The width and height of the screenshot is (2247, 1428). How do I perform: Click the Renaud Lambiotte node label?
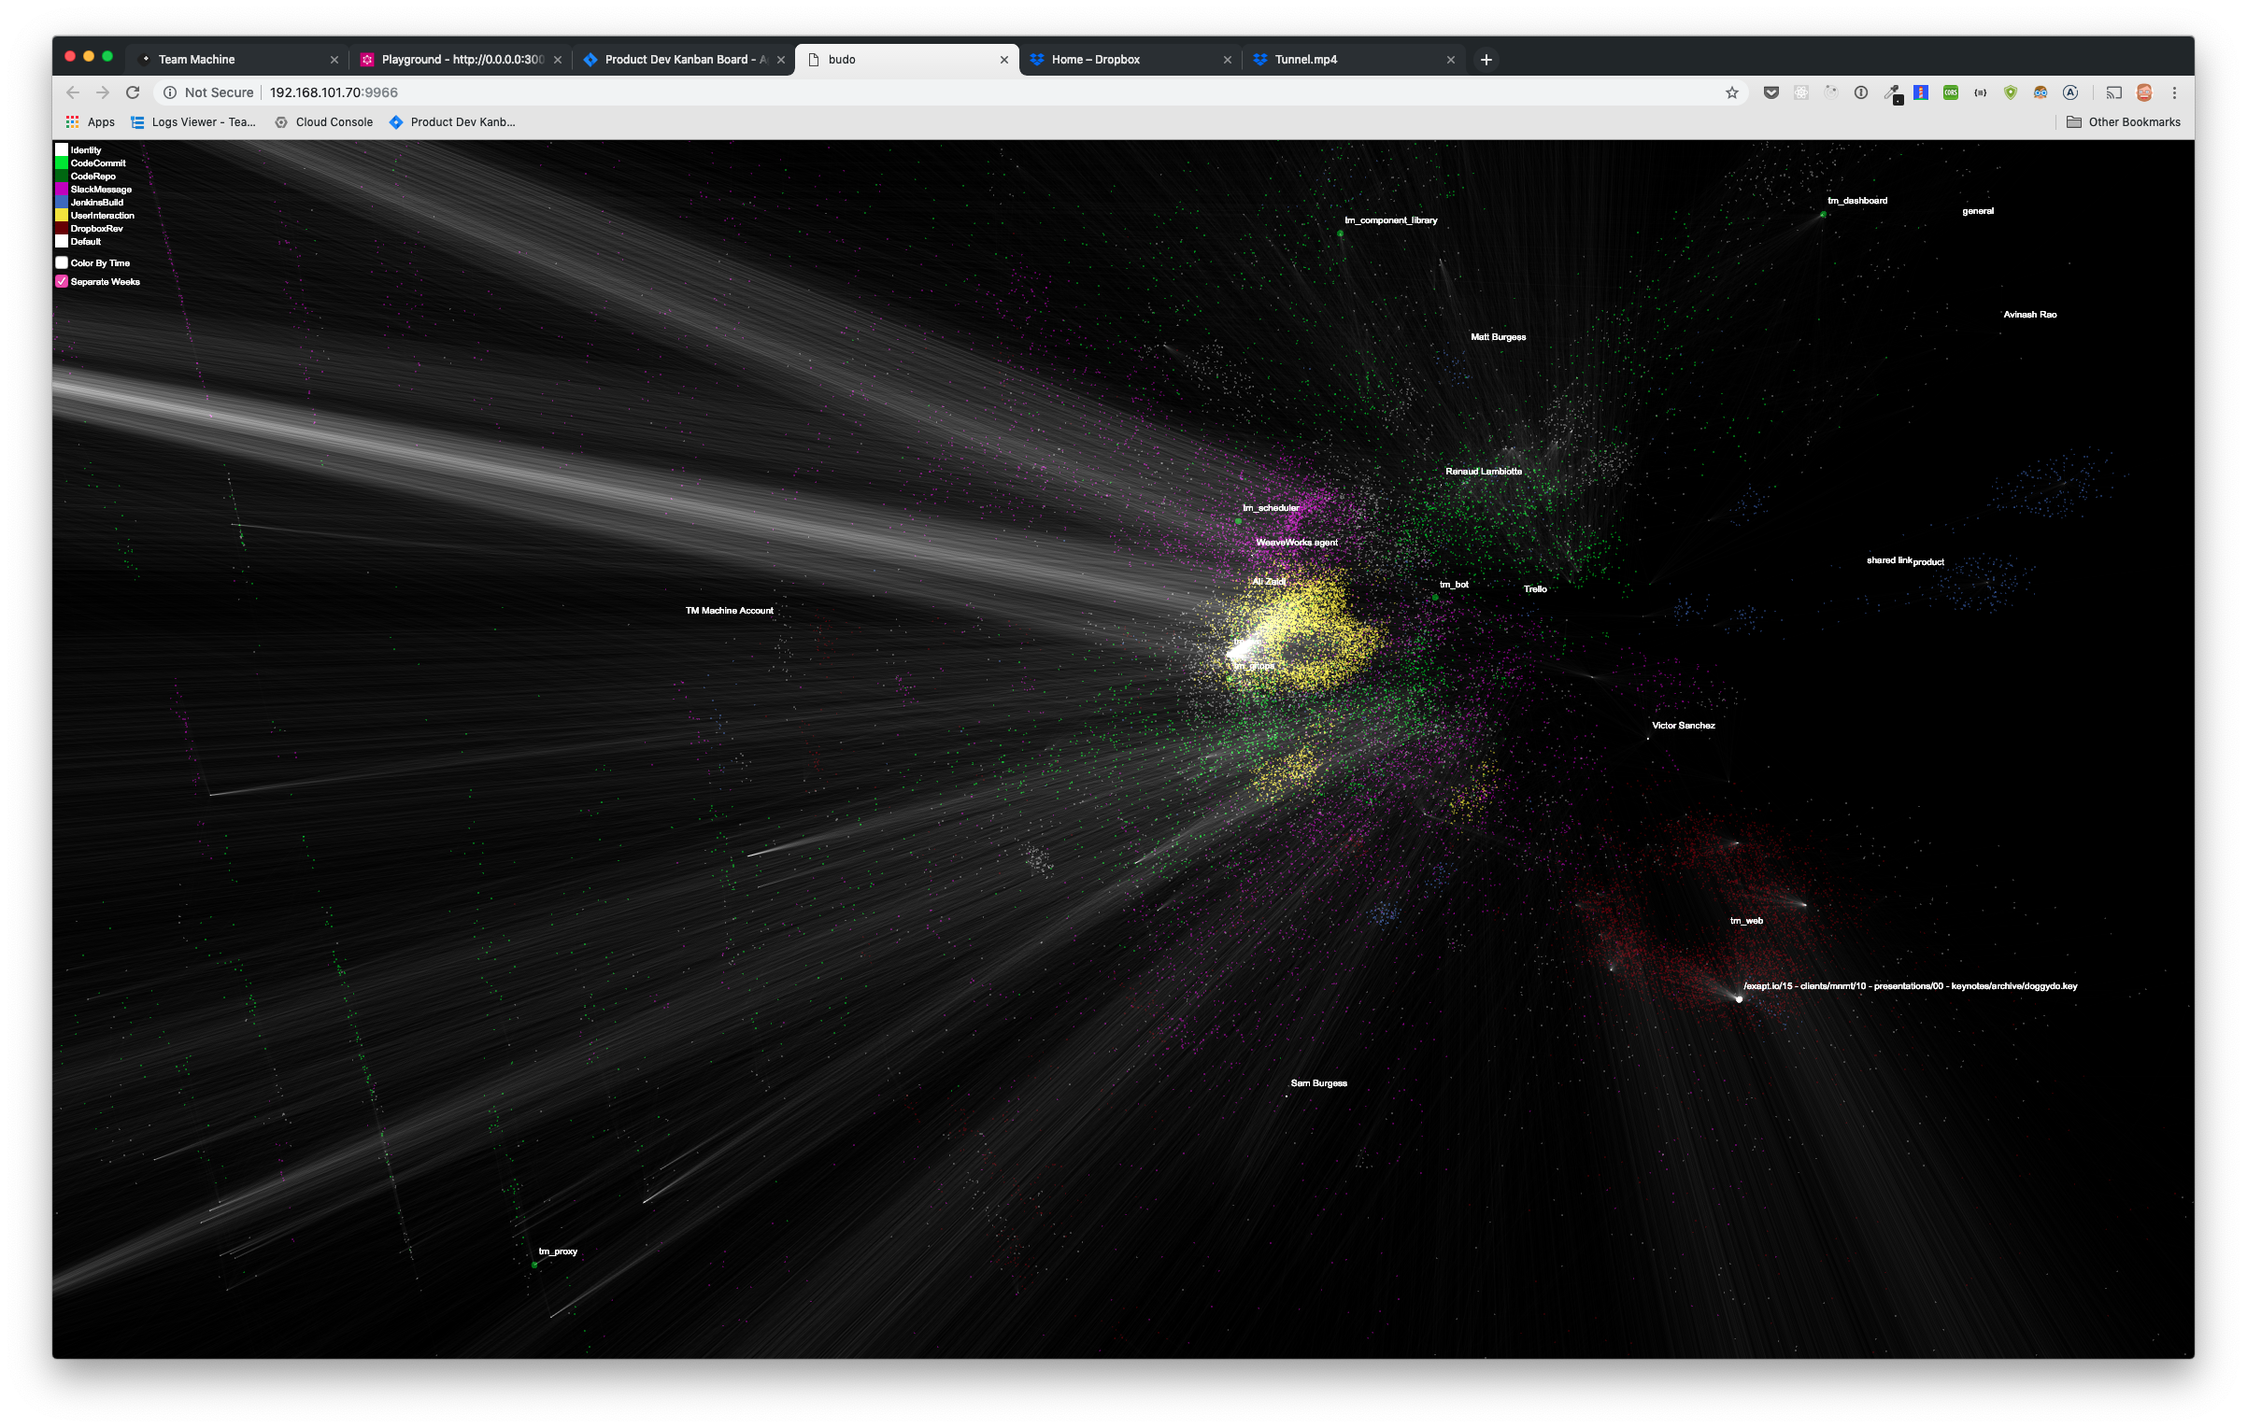(x=1484, y=472)
